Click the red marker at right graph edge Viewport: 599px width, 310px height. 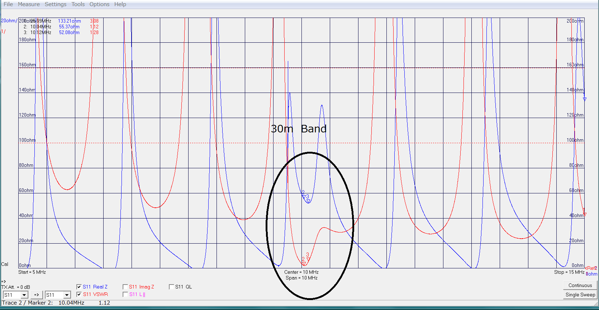pos(585,215)
